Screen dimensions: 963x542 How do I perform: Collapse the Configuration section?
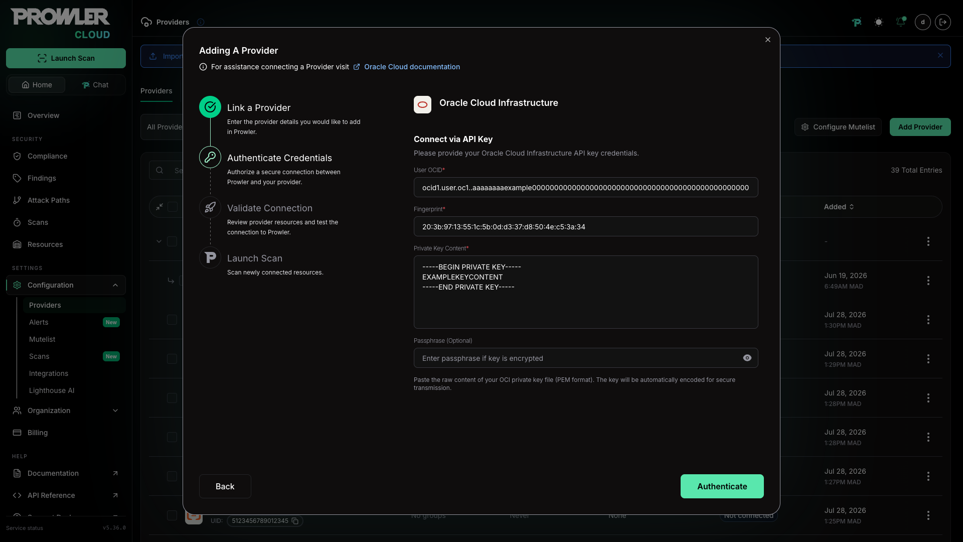(x=66, y=285)
